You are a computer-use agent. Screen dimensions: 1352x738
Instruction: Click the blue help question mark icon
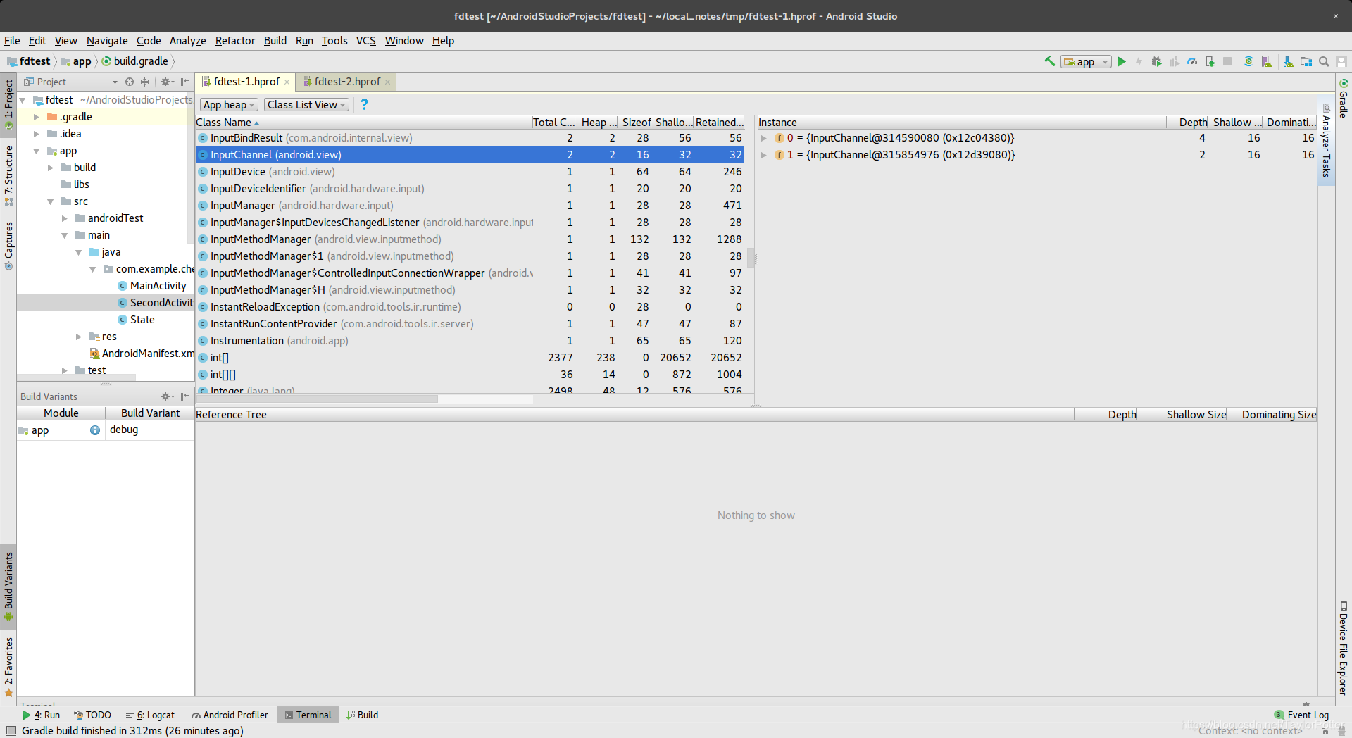click(x=364, y=104)
